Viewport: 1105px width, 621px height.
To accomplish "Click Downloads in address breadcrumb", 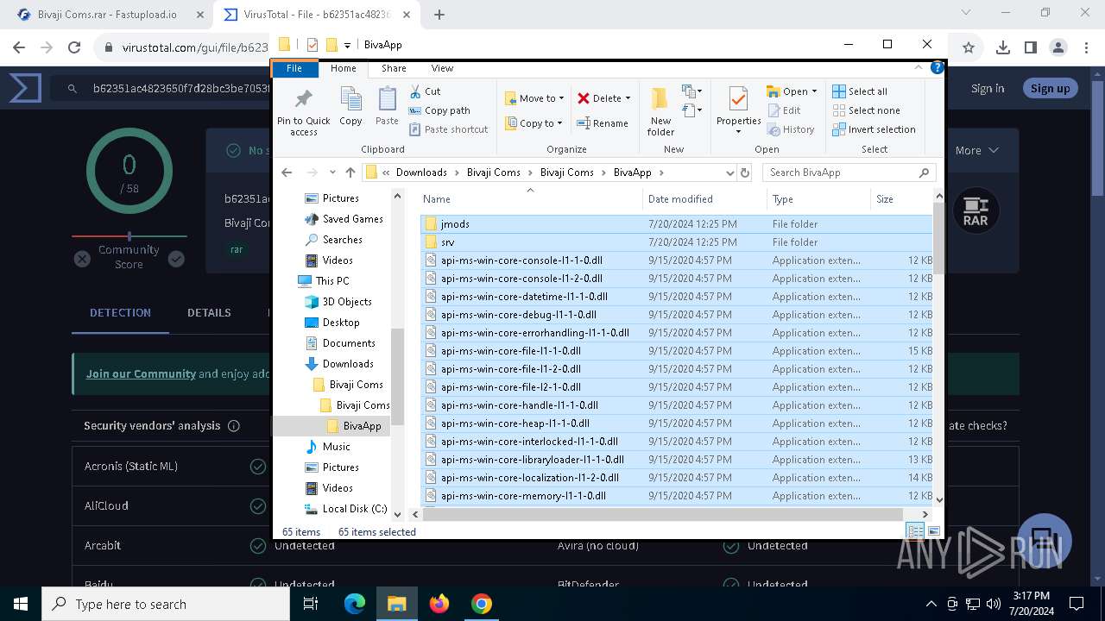I will click(x=421, y=172).
